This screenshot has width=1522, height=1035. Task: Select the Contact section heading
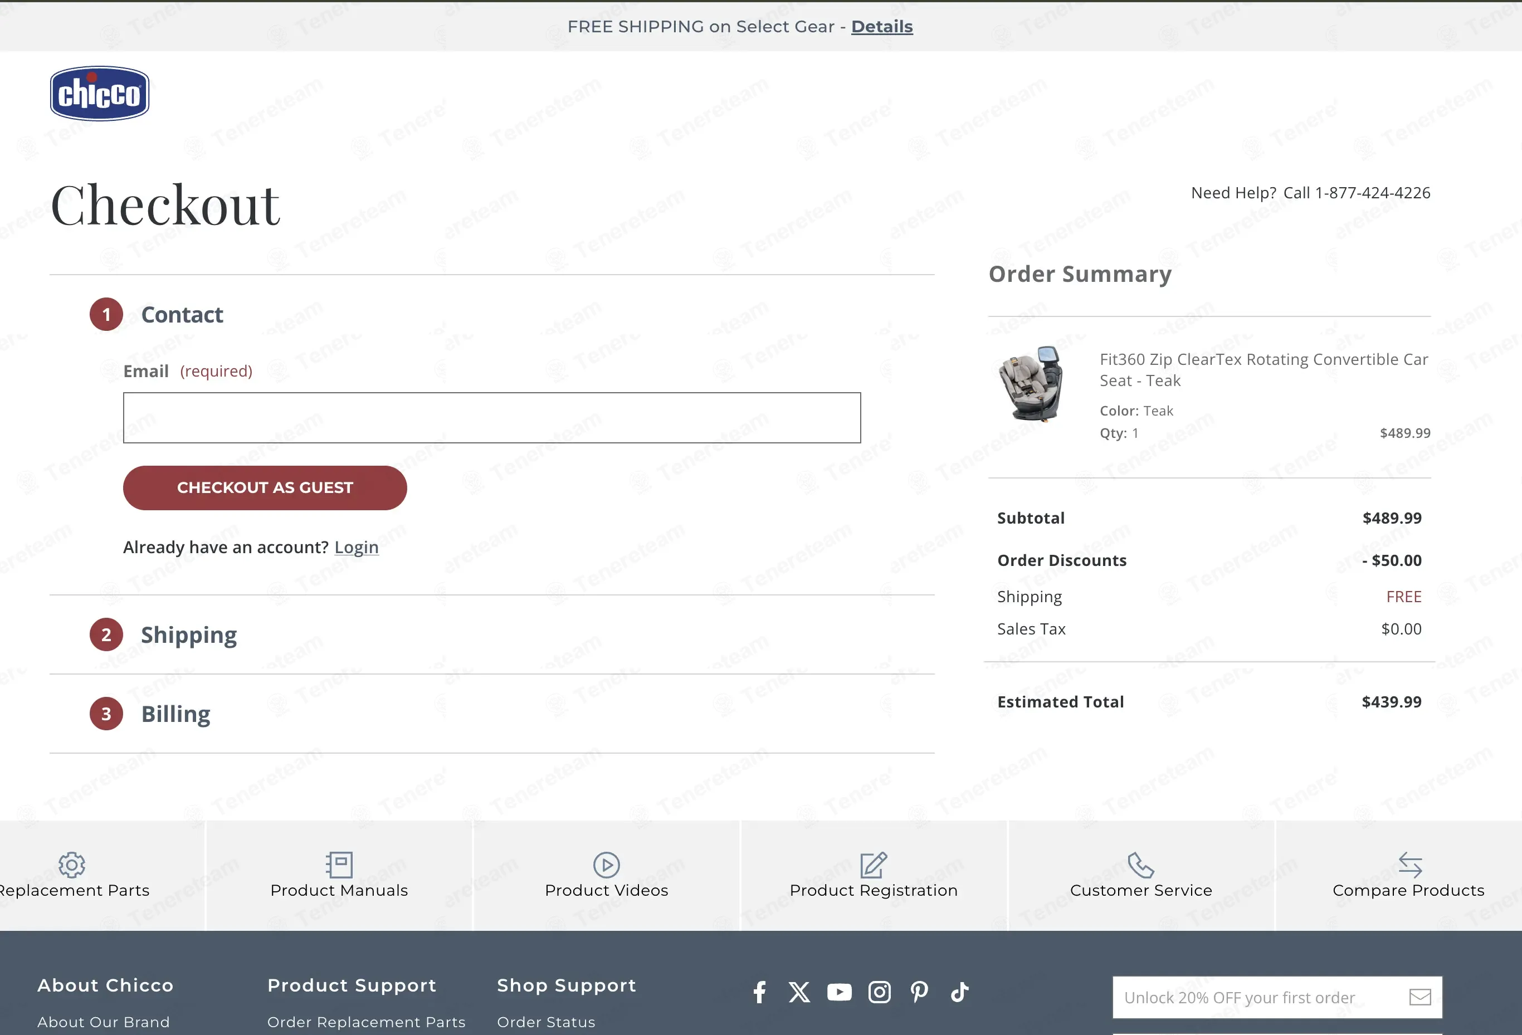click(182, 315)
